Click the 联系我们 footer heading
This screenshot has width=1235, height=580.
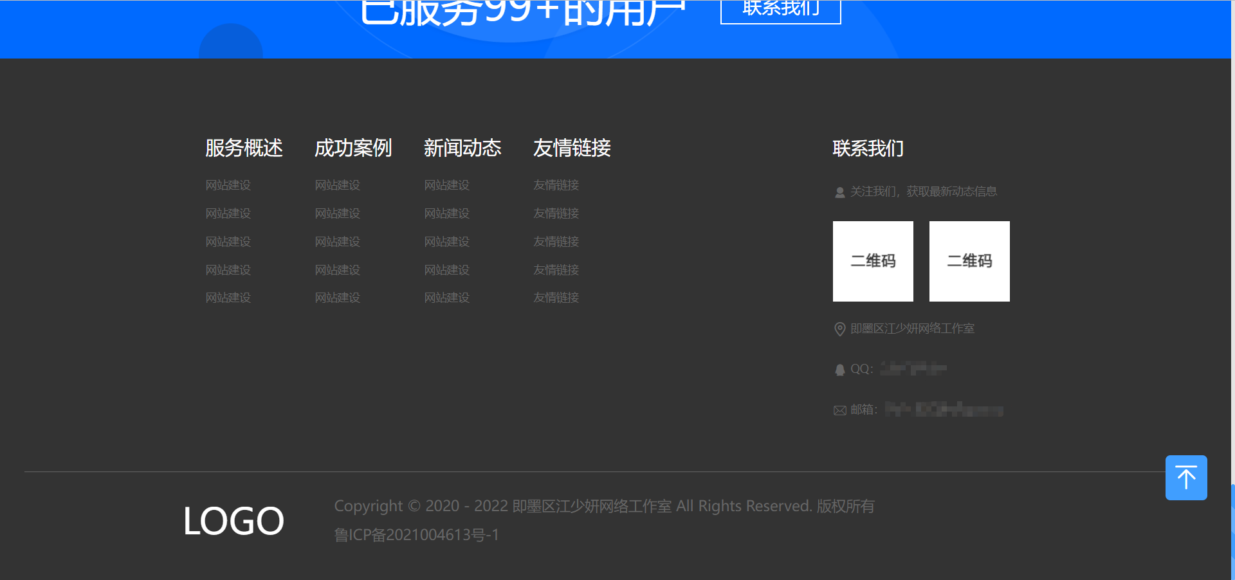tap(868, 149)
